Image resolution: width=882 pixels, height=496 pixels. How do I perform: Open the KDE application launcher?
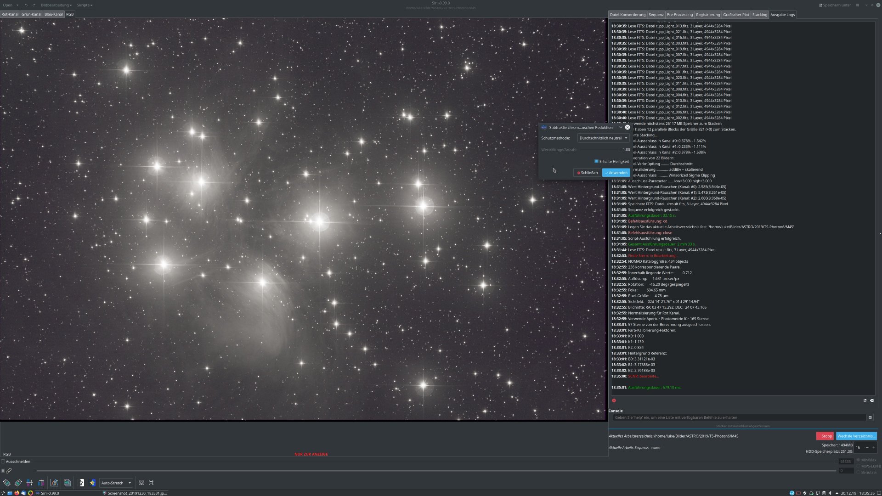tap(3, 493)
